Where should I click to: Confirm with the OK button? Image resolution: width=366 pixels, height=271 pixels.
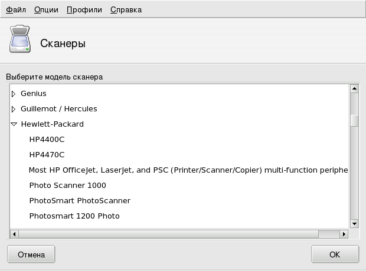point(335,255)
